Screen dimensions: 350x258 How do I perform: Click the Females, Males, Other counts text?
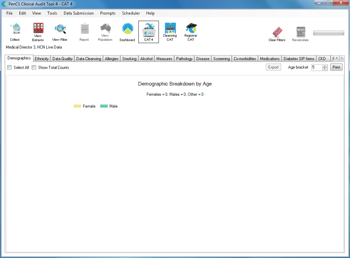(175, 94)
